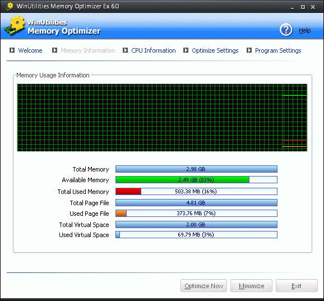This screenshot has height=301, width=324.
Task: Click the arrow icon beside CPU Information
Action: tap(125, 50)
